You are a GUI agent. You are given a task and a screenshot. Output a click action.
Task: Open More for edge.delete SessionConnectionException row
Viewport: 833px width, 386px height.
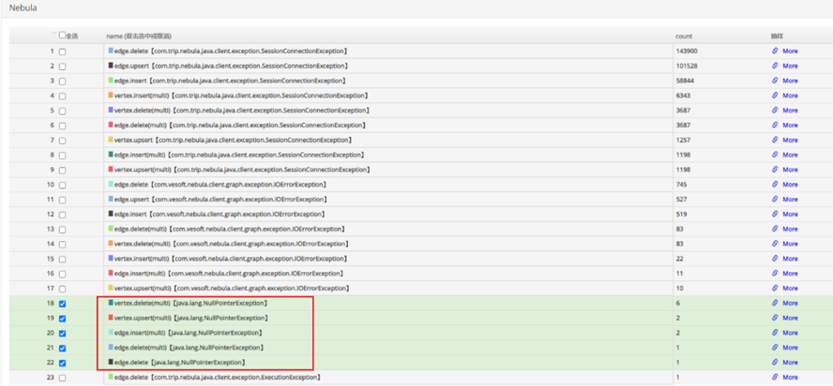(x=790, y=51)
